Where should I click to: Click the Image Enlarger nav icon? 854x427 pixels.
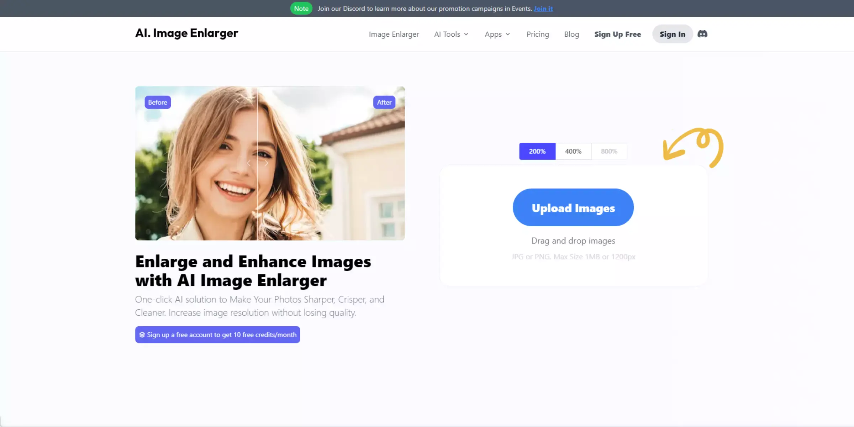click(x=394, y=34)
